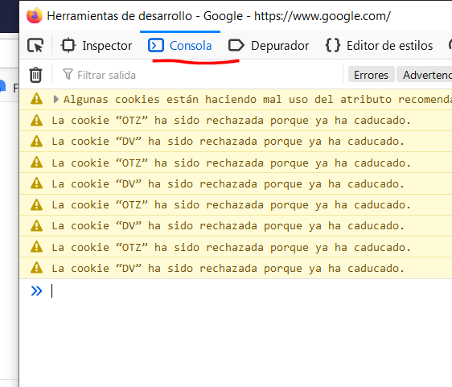
Task: Click the curly braces style editor icon
Action: point(333,46)
